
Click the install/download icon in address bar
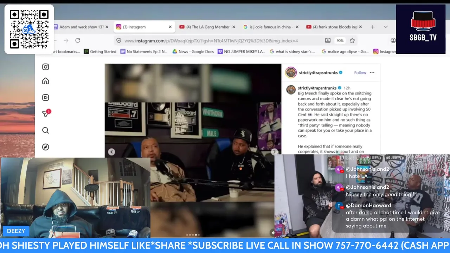pos(328,40)
